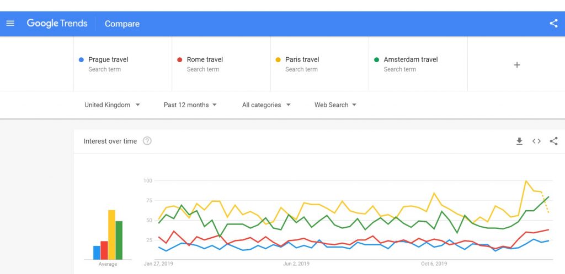Open the embed code icon
The image size is (565, 274).
(536, 141)
